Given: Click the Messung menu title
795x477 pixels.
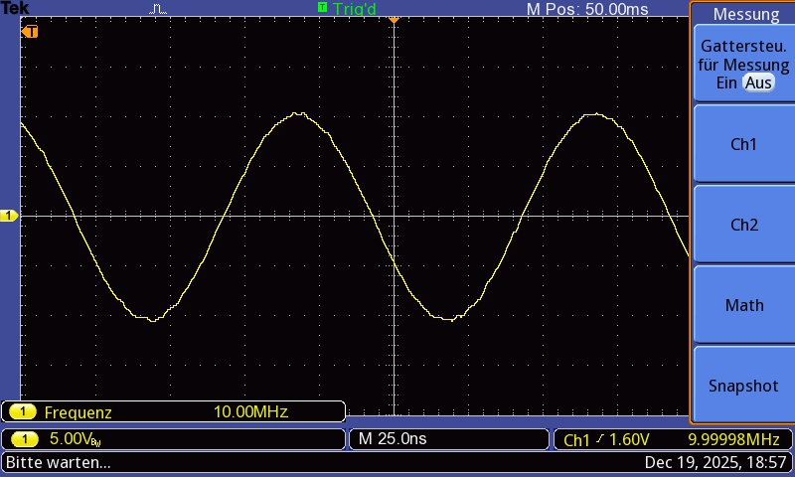Looking at the screenshot, I should point(746,14).
